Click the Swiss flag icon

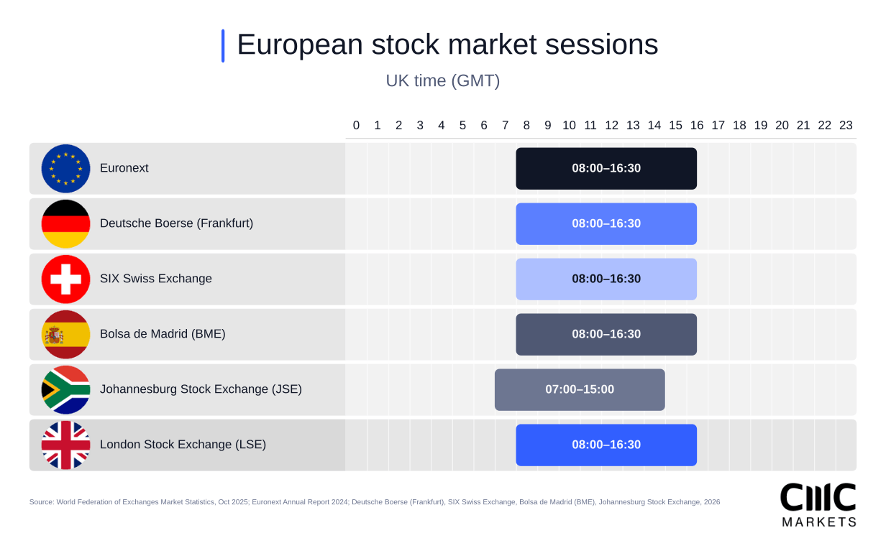(65, 279)
